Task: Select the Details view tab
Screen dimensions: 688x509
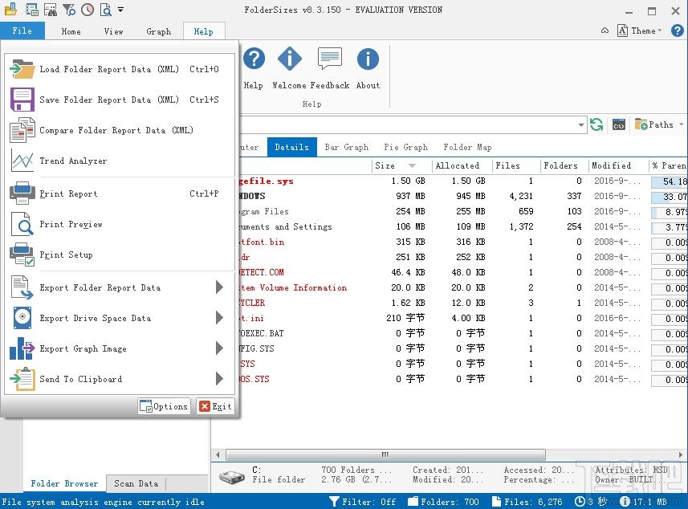Action: [291, 148]
